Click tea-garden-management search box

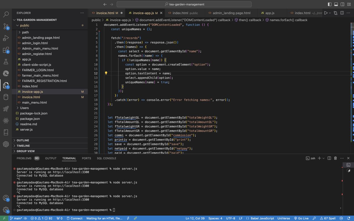pyautogui.click(x=184, y=4)
